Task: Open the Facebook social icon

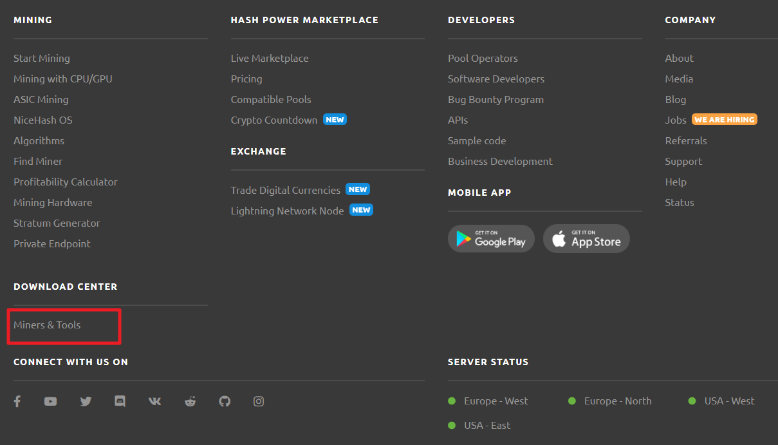Action: (17, 401)
